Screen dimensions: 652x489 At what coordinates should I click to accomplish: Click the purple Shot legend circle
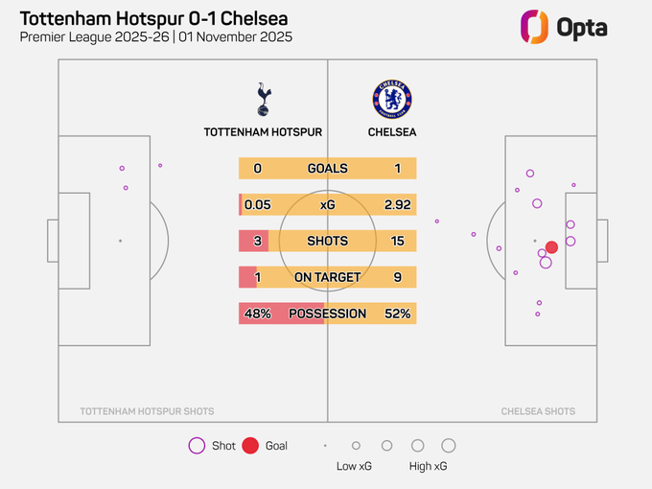(x=197, y=446)
